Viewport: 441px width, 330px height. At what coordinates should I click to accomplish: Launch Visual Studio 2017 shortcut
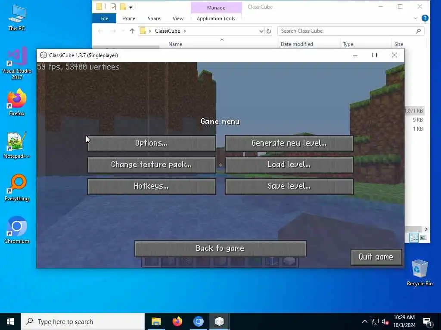pos(17,64)
